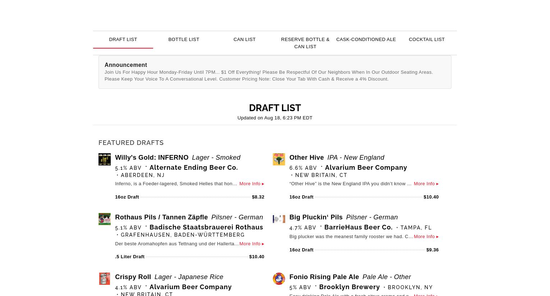550x296 pixels.
Task: Open the Willy's Gold: INFERNO beer title
Action: click(x=152, y=158)
